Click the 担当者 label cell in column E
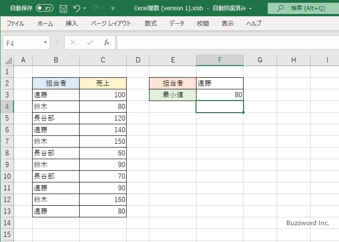339x242 pixels. [173, 83]
